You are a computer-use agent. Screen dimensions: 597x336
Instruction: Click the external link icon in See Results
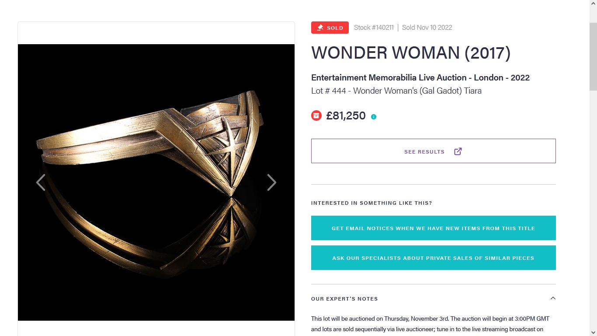[458, 151]
